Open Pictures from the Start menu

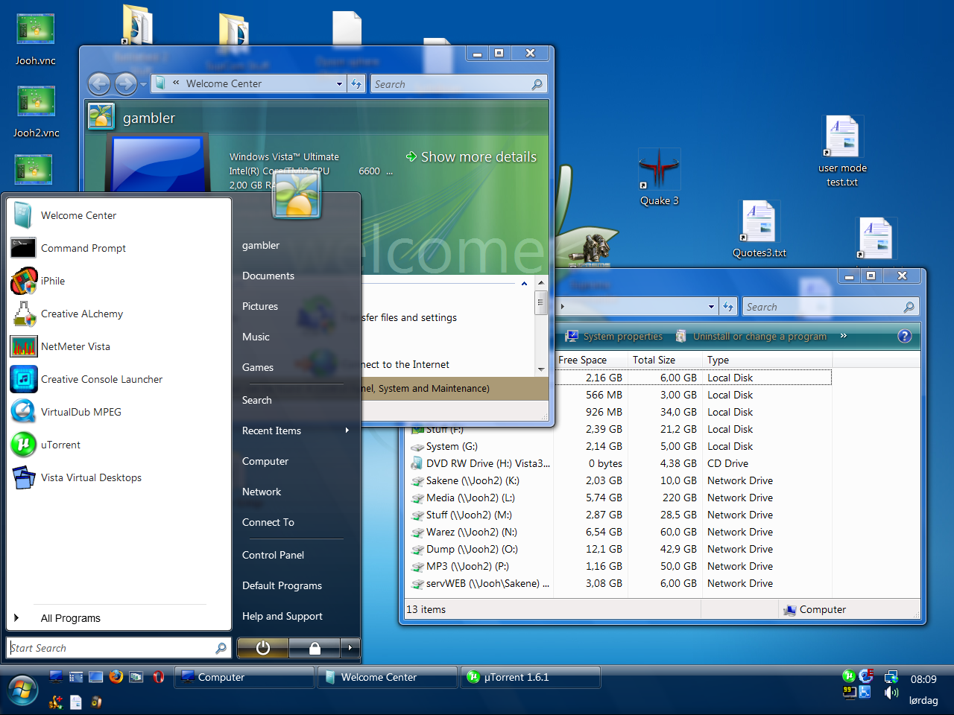click(260, 306)
